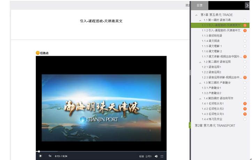Open lesson 1.2.3 语言运用讲解
This screenshot has height=160, width=252.
tap(222, 77)
